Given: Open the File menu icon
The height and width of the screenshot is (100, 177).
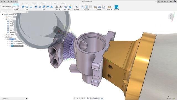Looking at the screenshot, I should [x=5, y=1].
